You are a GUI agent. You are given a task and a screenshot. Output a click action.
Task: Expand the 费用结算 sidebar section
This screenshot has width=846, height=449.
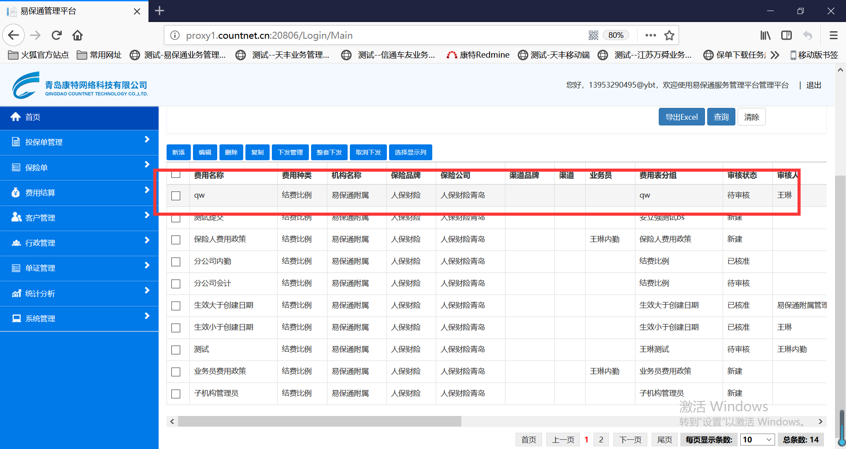click(x=79, y=193)
